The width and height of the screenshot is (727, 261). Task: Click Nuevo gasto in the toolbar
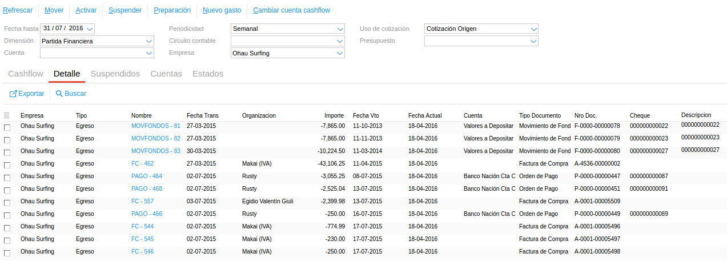click(222, 10)
